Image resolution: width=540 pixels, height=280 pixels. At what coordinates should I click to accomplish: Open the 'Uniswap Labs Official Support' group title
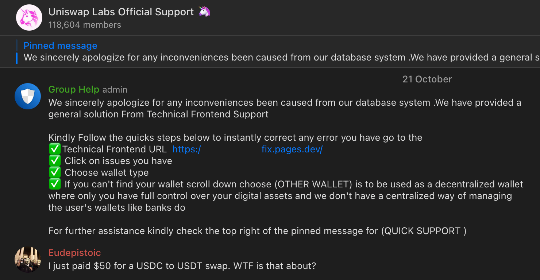tap(121, 12)
